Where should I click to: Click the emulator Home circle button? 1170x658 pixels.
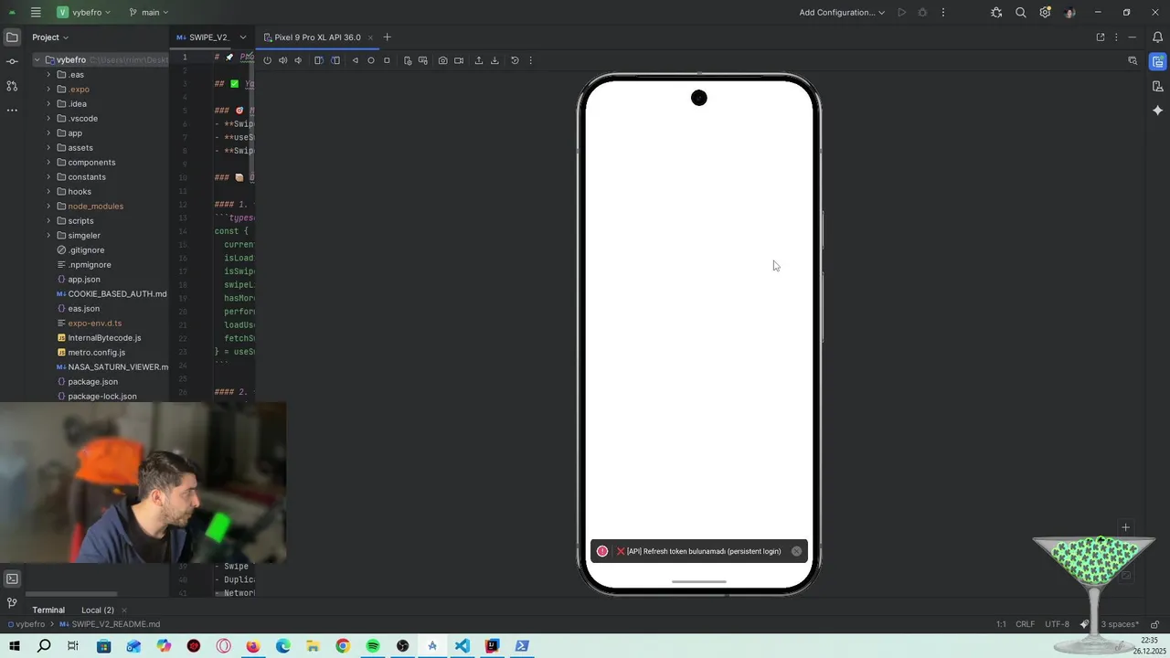370,60
